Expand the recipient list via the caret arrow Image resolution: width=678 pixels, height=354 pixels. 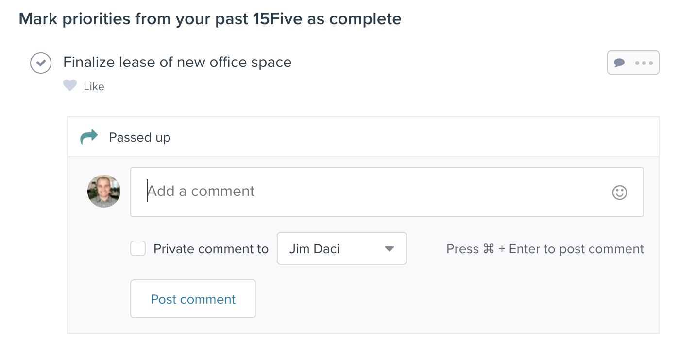point(389,249)
